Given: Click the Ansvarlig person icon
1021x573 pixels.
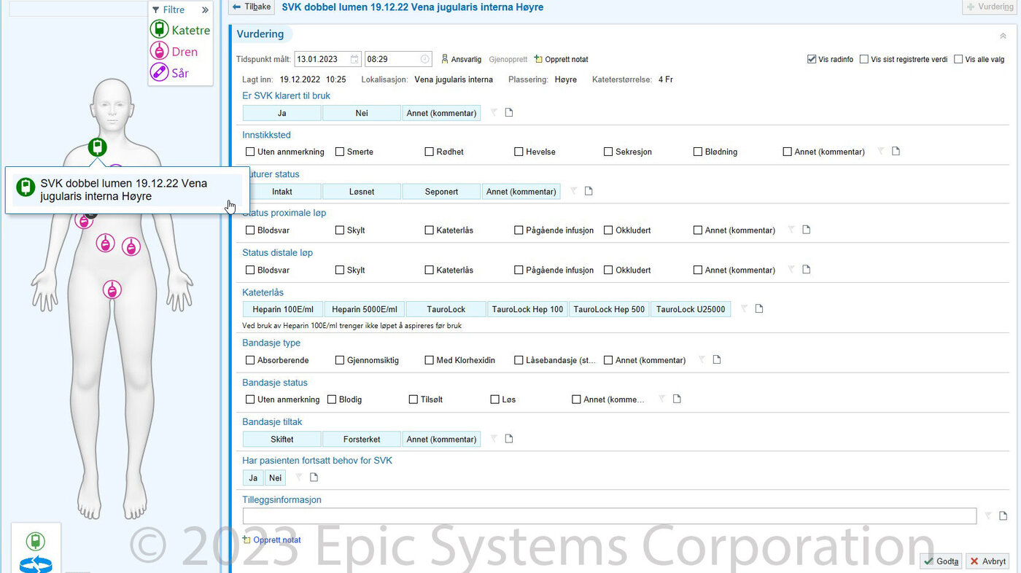Looking at the screenshot, I should [x=445, y=59].
